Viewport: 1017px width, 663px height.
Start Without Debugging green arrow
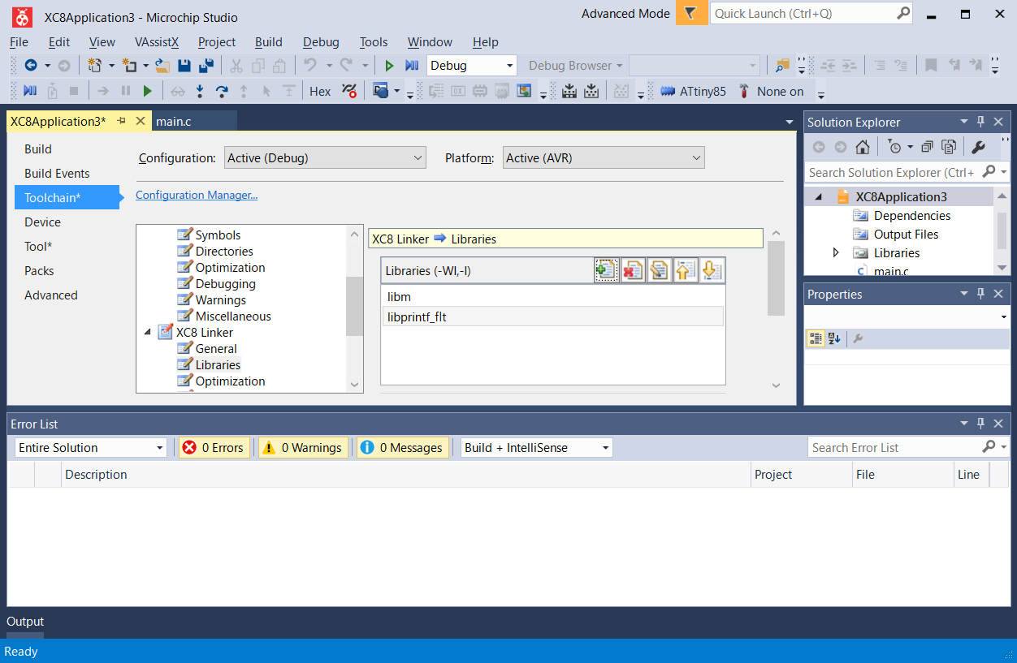tap(390, 66)
